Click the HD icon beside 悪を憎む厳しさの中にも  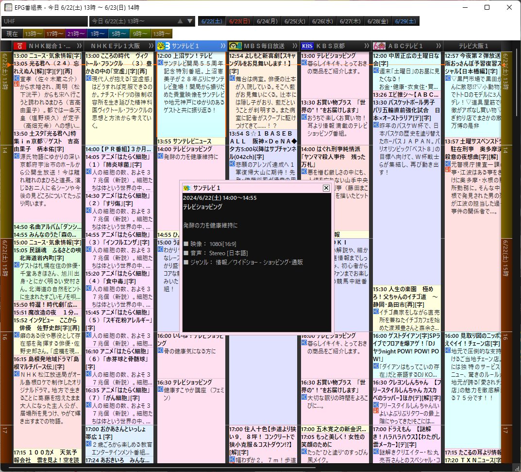click(304, 171)
